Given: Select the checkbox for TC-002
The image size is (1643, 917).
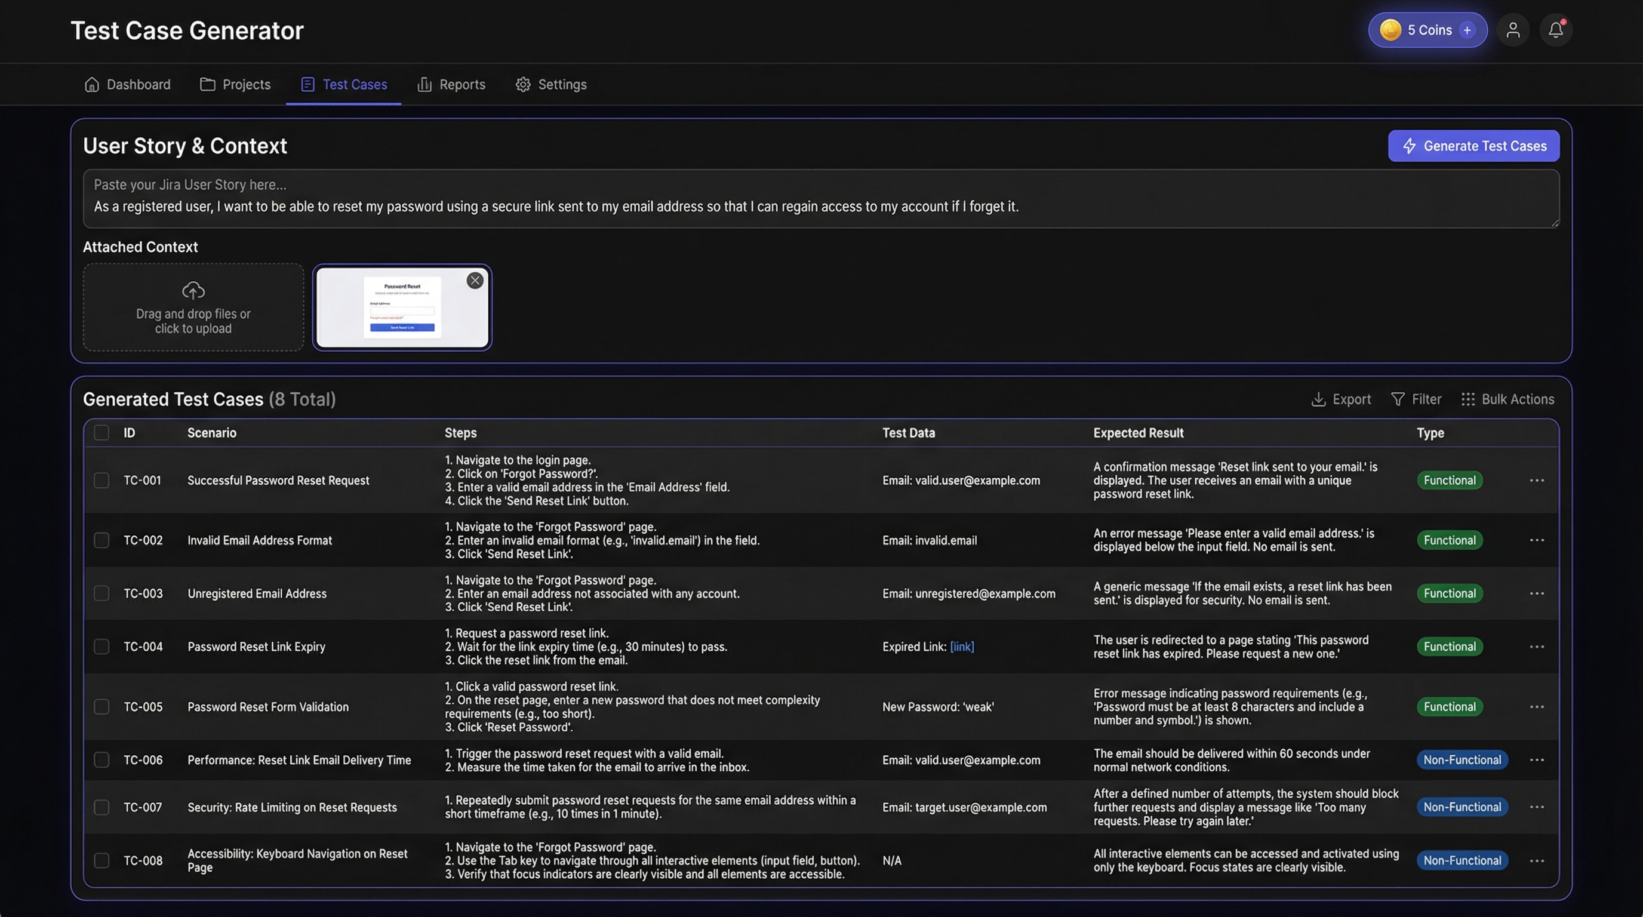Looking at the screenshot, I should coord(101,540).
